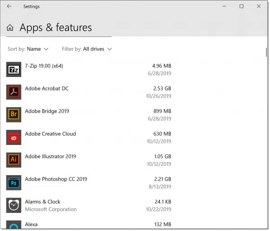Screen dimensions: 270x231
Task: Open the Sort by Name dropdown
Action: 28,49
